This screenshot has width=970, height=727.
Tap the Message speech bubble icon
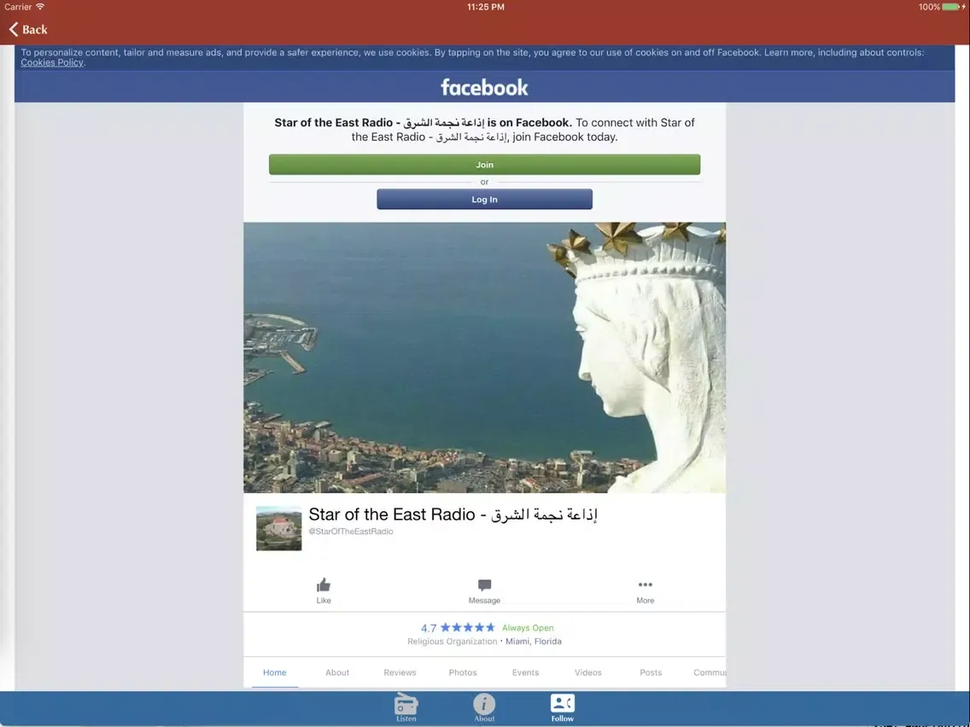pyautogui.click(x=484, y=585)
